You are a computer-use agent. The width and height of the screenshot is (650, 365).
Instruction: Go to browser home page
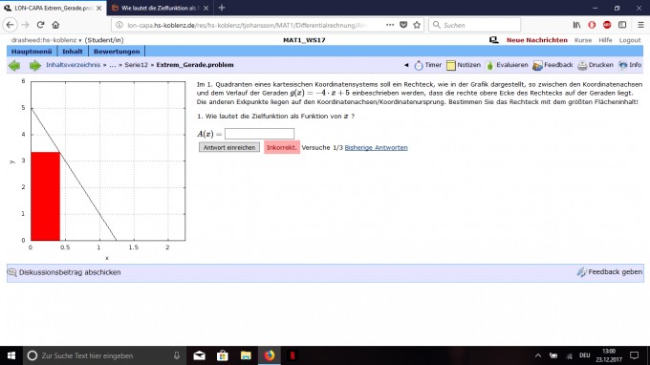coord(55,25)
